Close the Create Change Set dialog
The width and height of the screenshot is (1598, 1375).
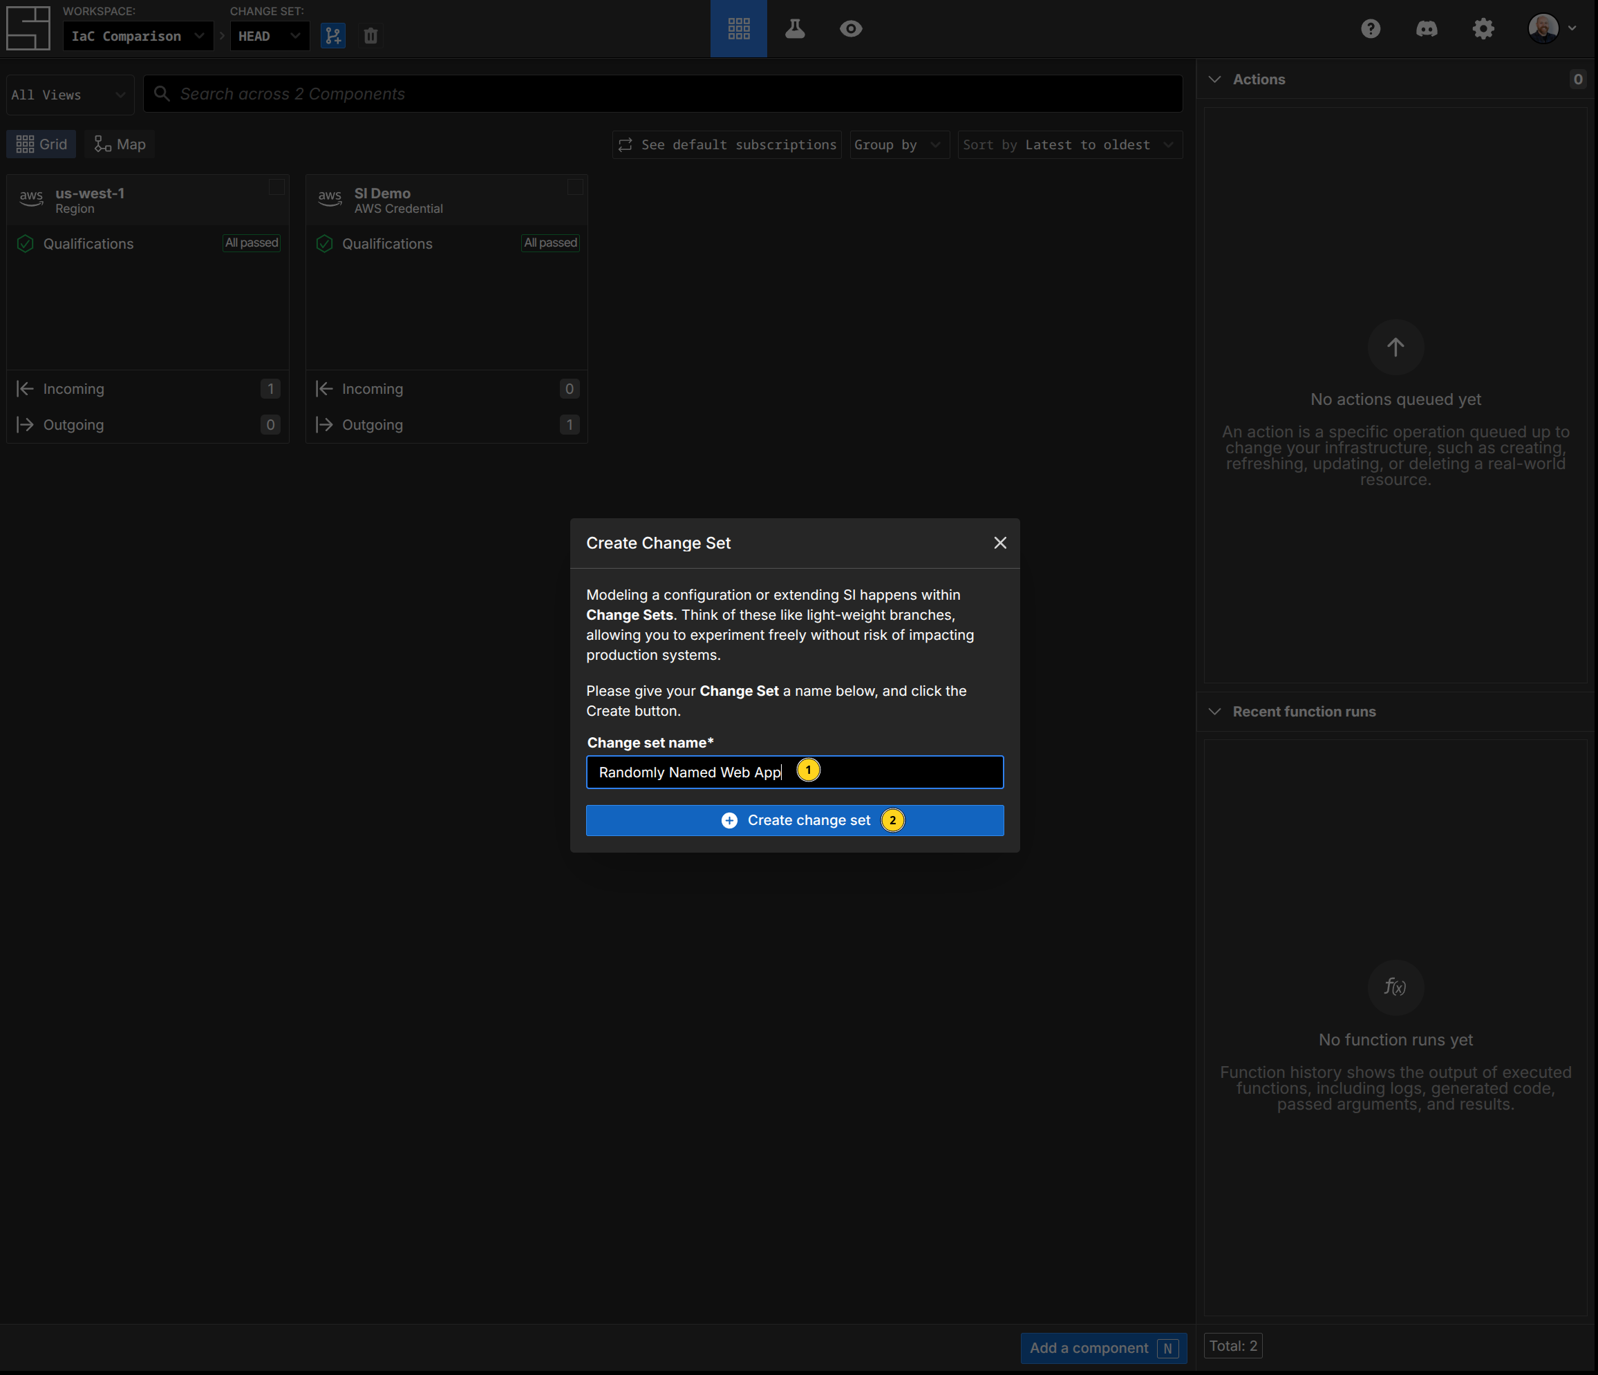999,543
